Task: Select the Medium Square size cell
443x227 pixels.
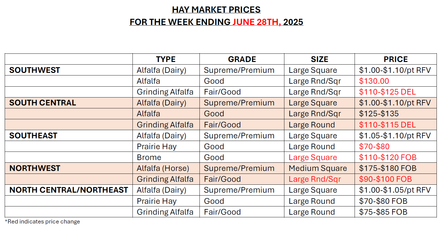Action: [x=318, y=168]
